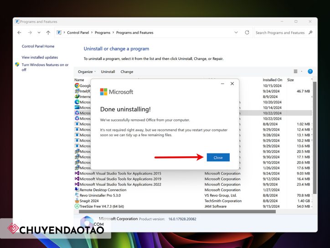
Task: Click the 10/15/2024 installed date cell
Action: coord(272,85)
